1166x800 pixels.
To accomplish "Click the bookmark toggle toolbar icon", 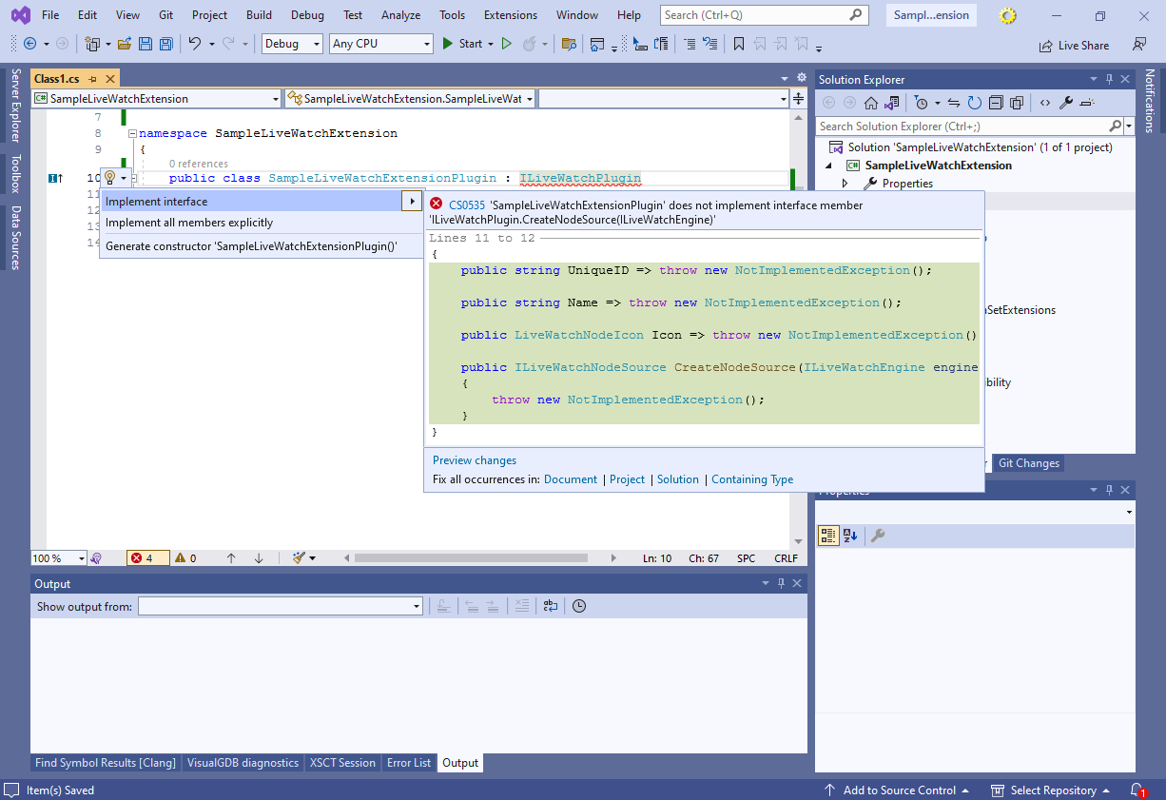I will 739,44.
